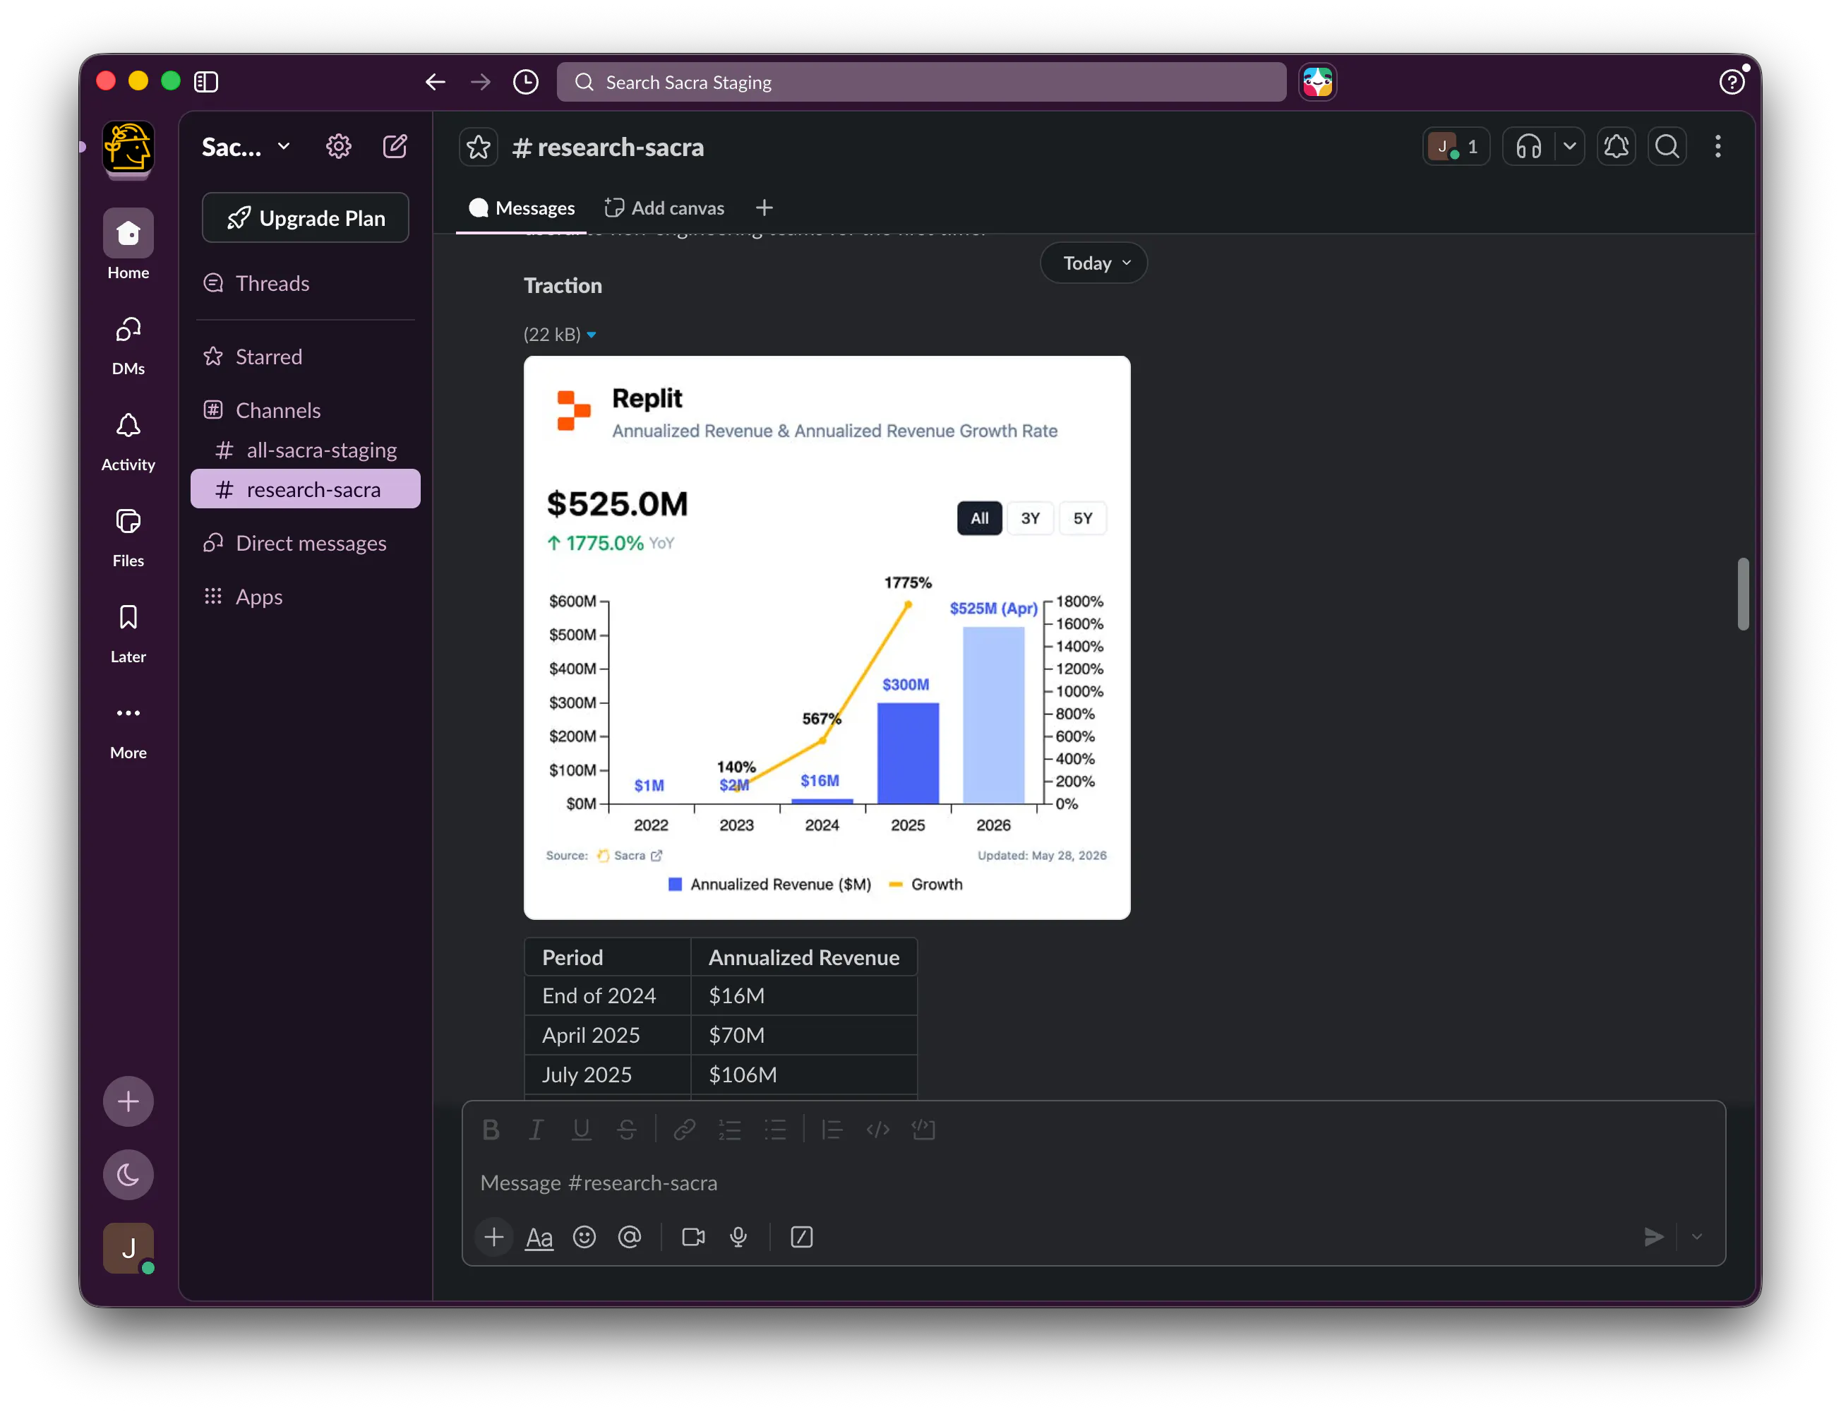This screenshot has height=1412, width=1841.
Task: Open channel notification settings bell
Action: click(x=1616, y=146)
